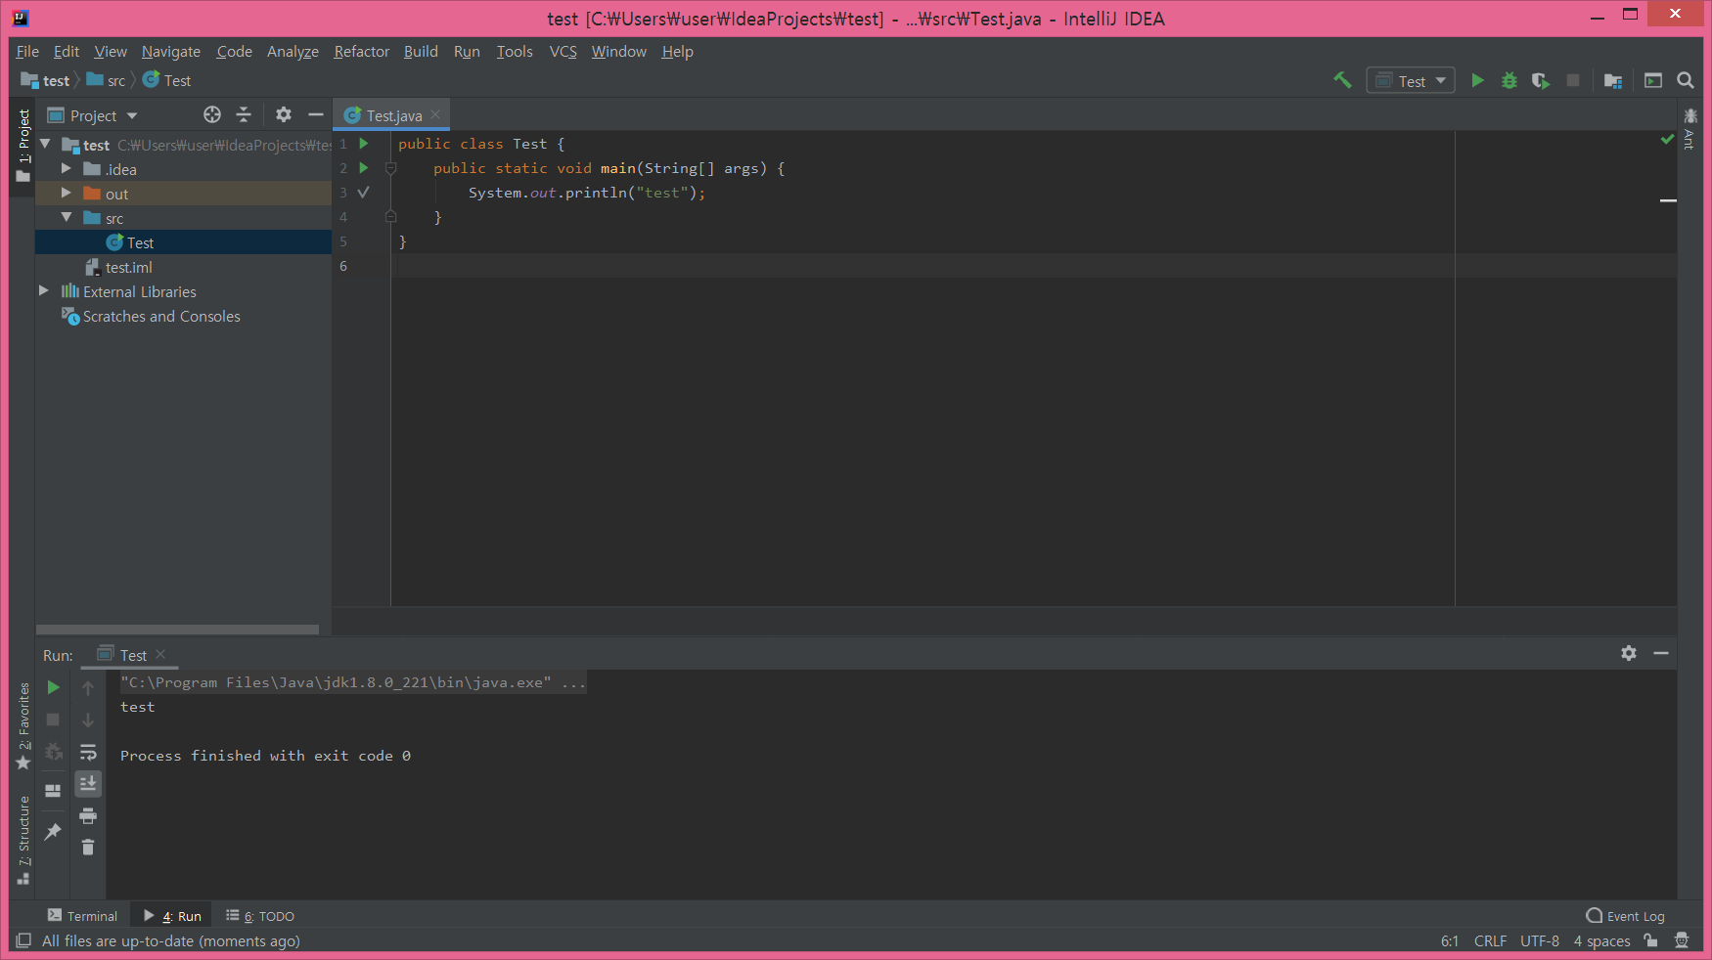The height and width of the screenshot is (960, 1712).
Task: Toggle soft-wrap in Run console
Action: pyautogui.click(x=88, y=752)
